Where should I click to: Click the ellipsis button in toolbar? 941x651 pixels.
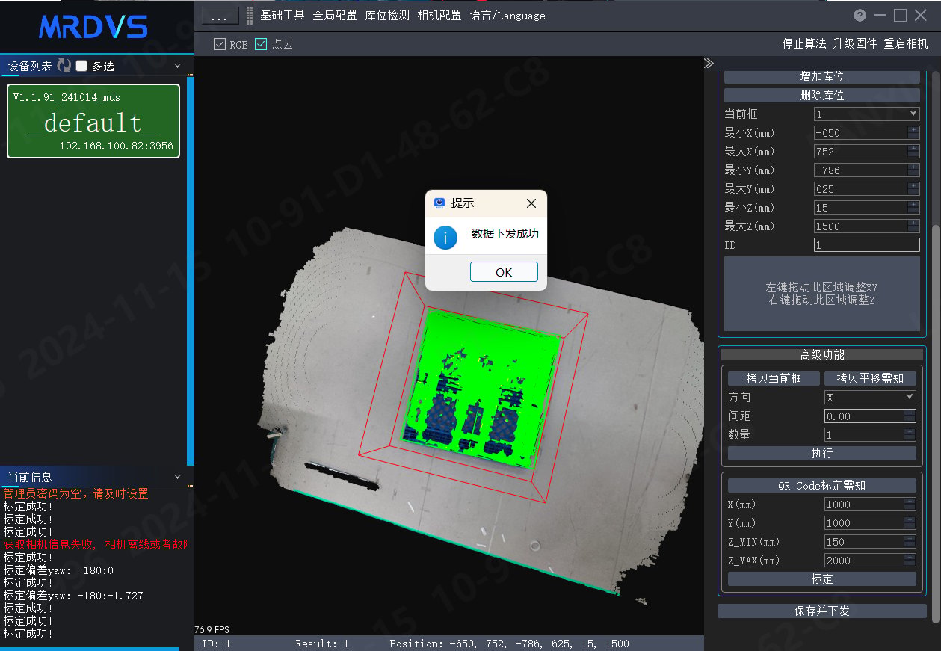[220, 16]
